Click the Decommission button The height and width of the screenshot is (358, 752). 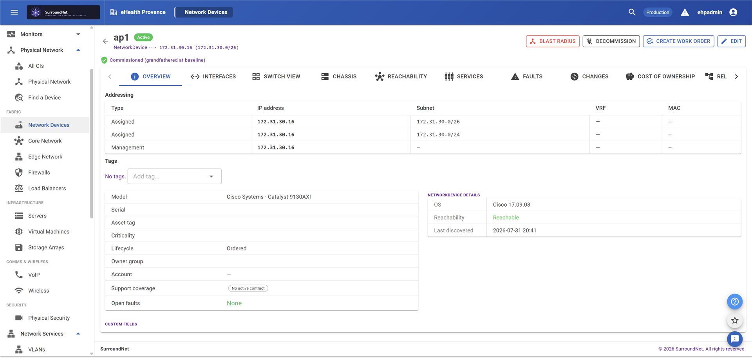pos(611,41)
